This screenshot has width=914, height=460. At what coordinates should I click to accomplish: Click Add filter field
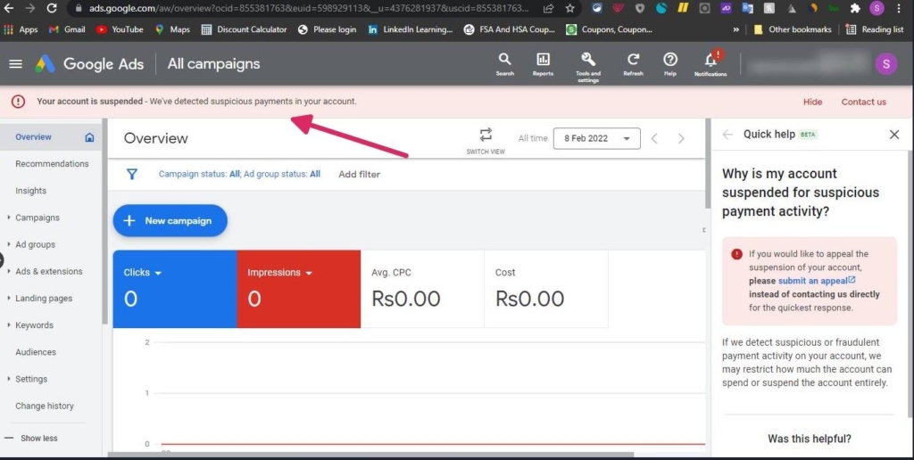point(359,175)
